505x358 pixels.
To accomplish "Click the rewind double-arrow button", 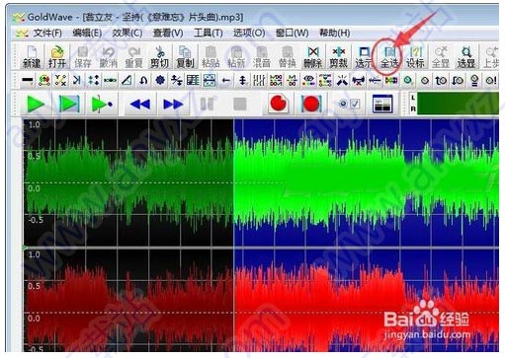I will tap(140, 105).
